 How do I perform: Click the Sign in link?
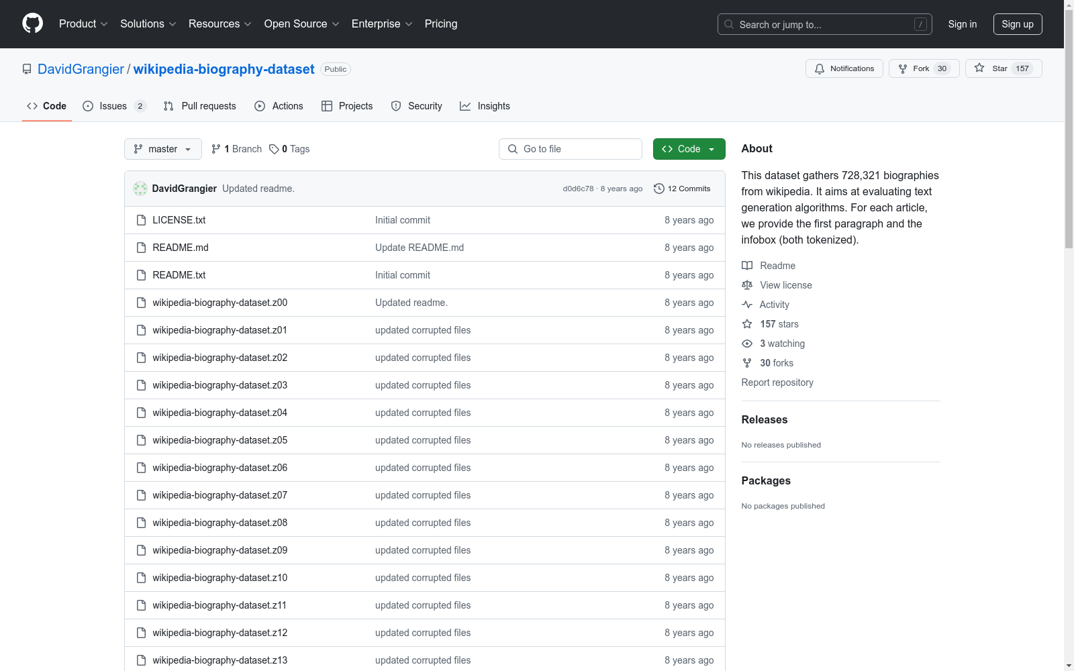[x=963, y=24]
